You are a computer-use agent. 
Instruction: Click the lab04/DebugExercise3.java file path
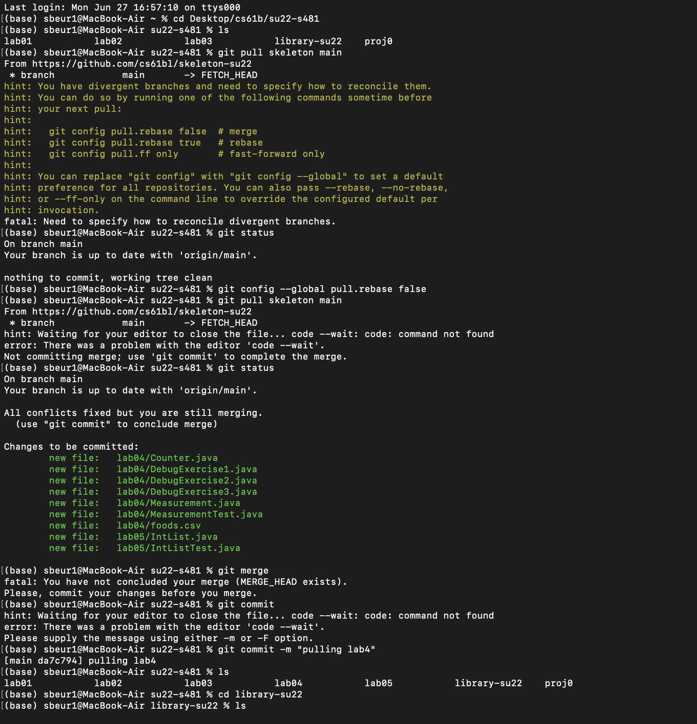click(187, 492)
